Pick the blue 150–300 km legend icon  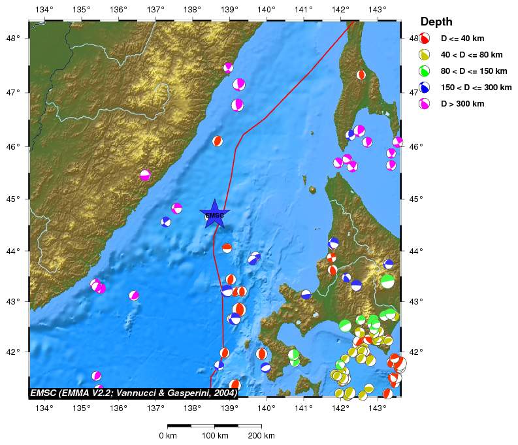[425, 87]
